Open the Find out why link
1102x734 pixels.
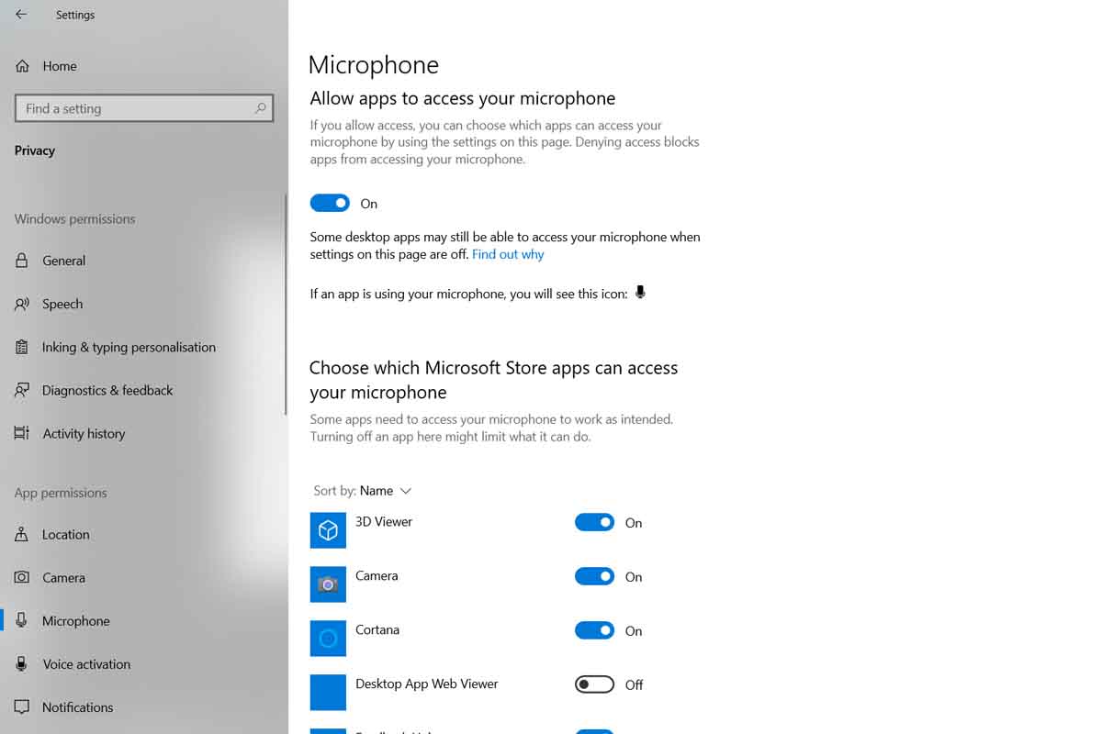[x=508, y=254]
